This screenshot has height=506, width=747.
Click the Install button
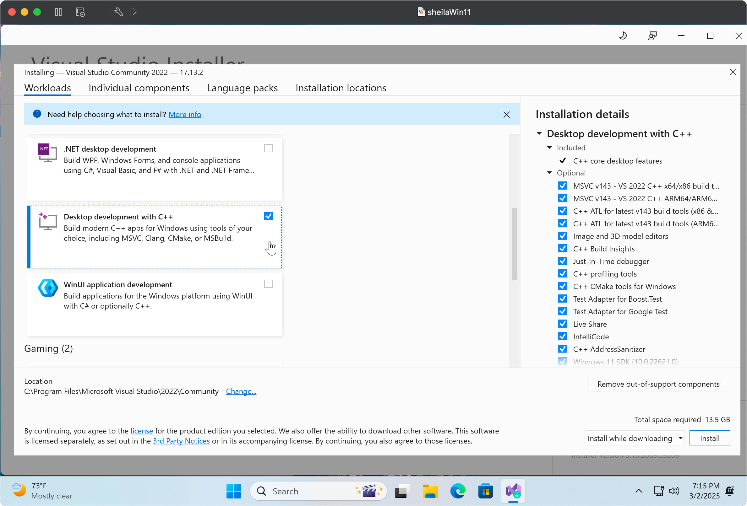(x=709, y=438)
